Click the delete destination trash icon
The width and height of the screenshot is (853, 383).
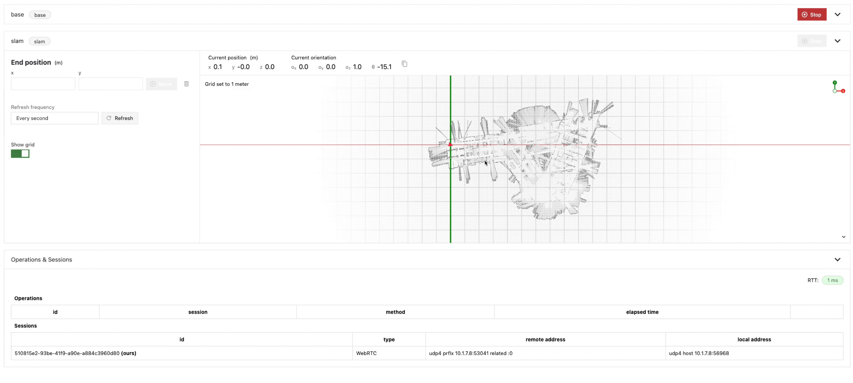[186, 84]
